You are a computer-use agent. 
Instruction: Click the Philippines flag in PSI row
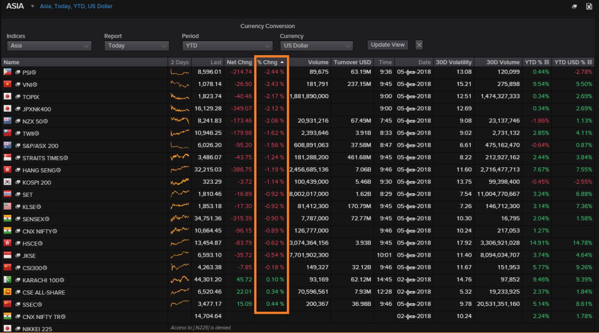[x=7, y=72]
